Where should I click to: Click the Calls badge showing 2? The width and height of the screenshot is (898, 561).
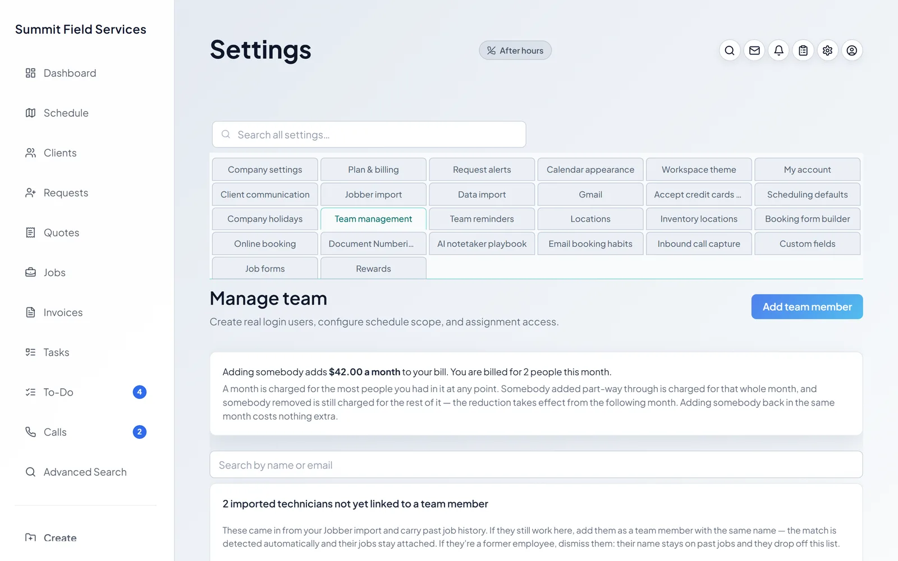click(140, 431)
